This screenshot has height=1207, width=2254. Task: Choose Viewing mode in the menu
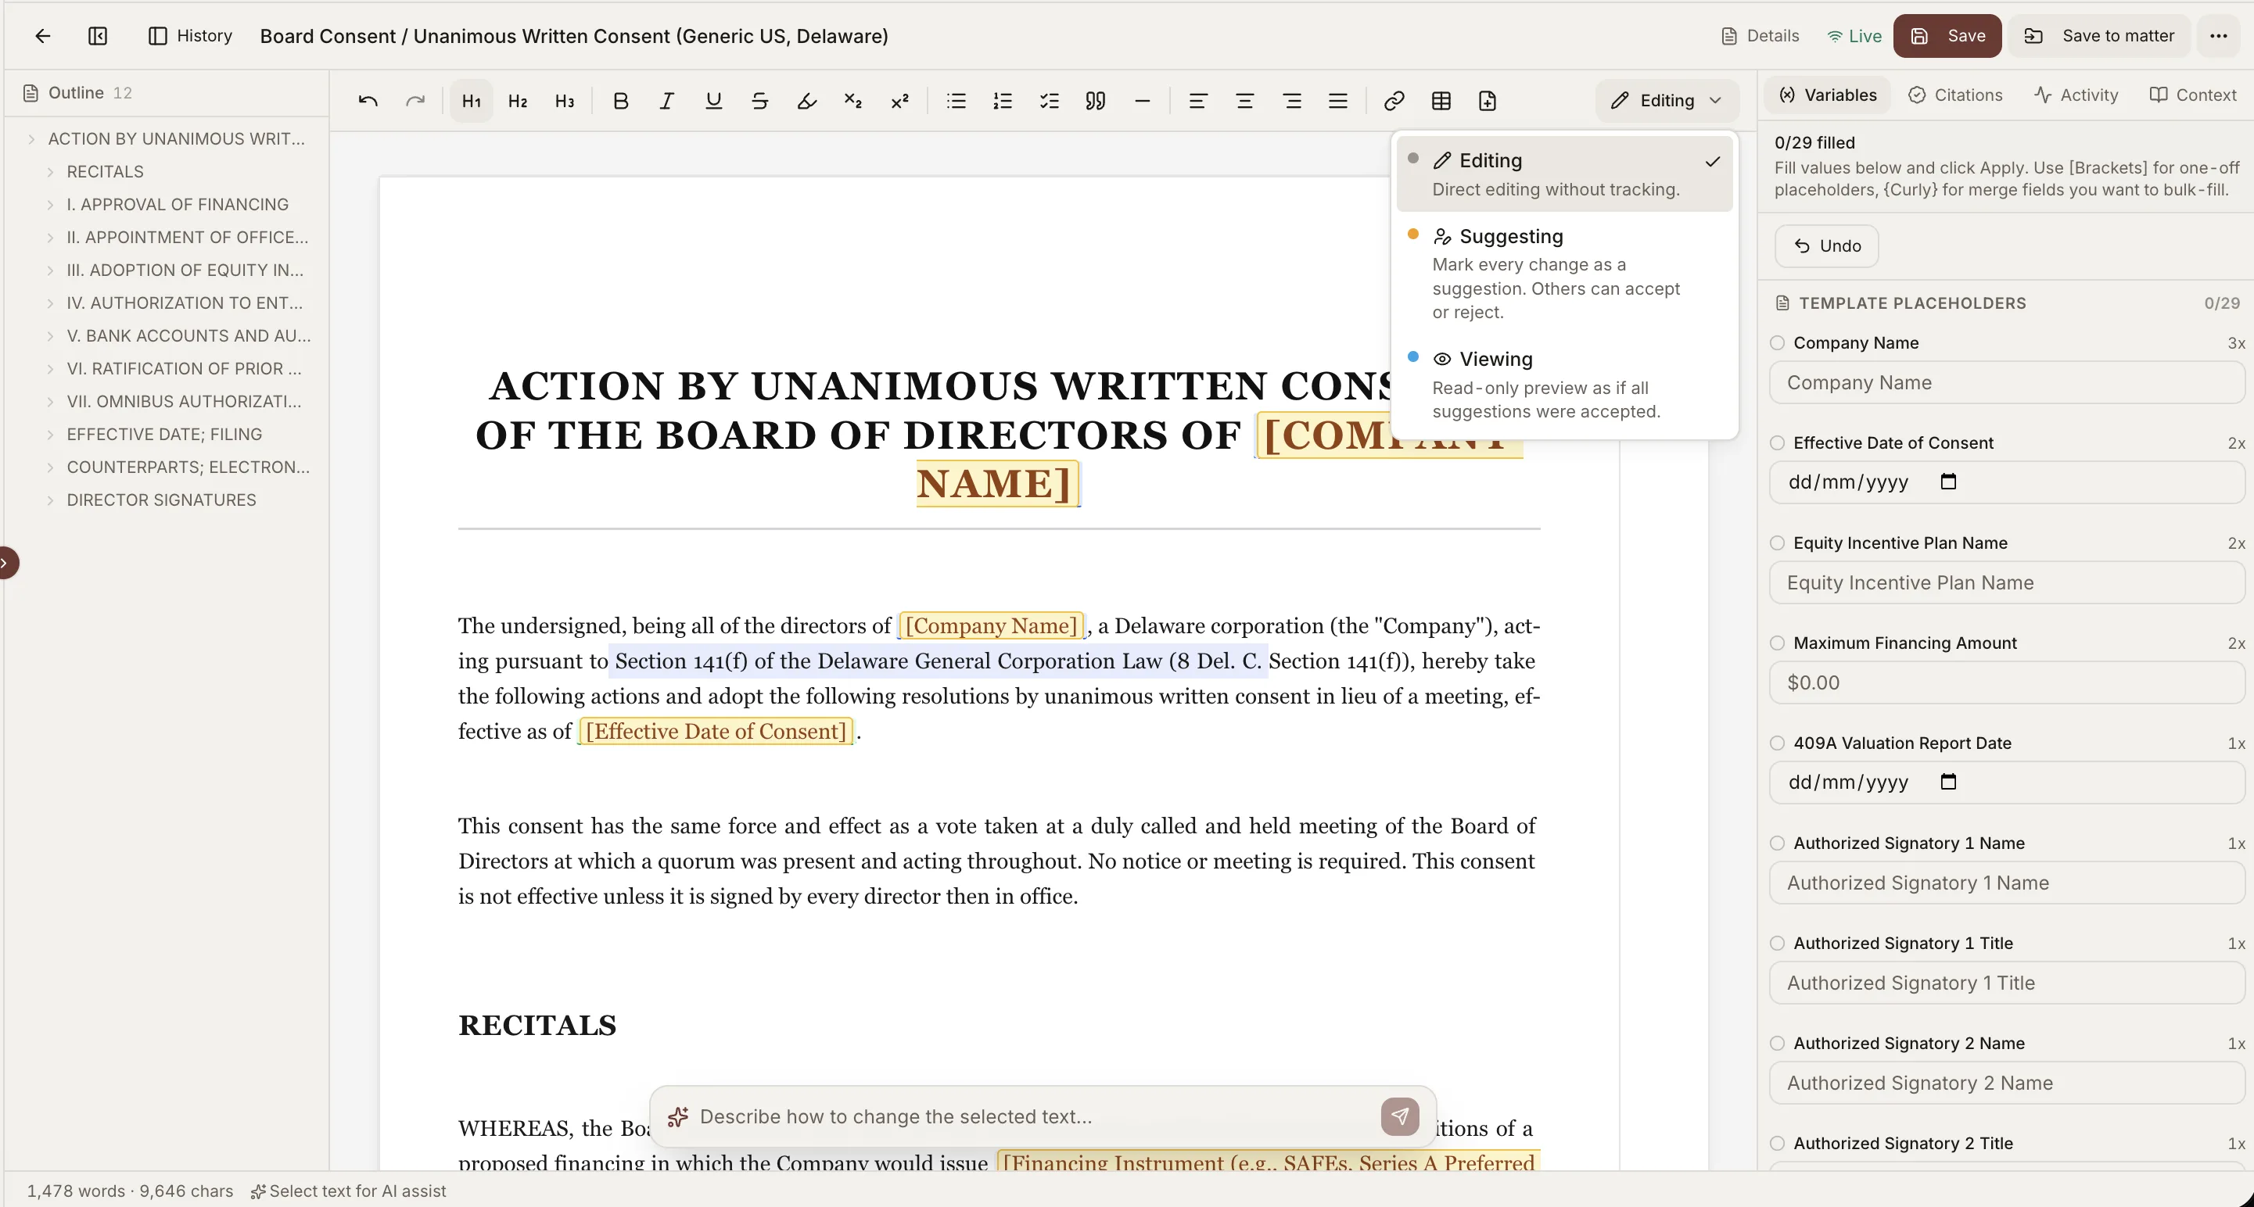pyautogui.click(x=1563, y=384)
